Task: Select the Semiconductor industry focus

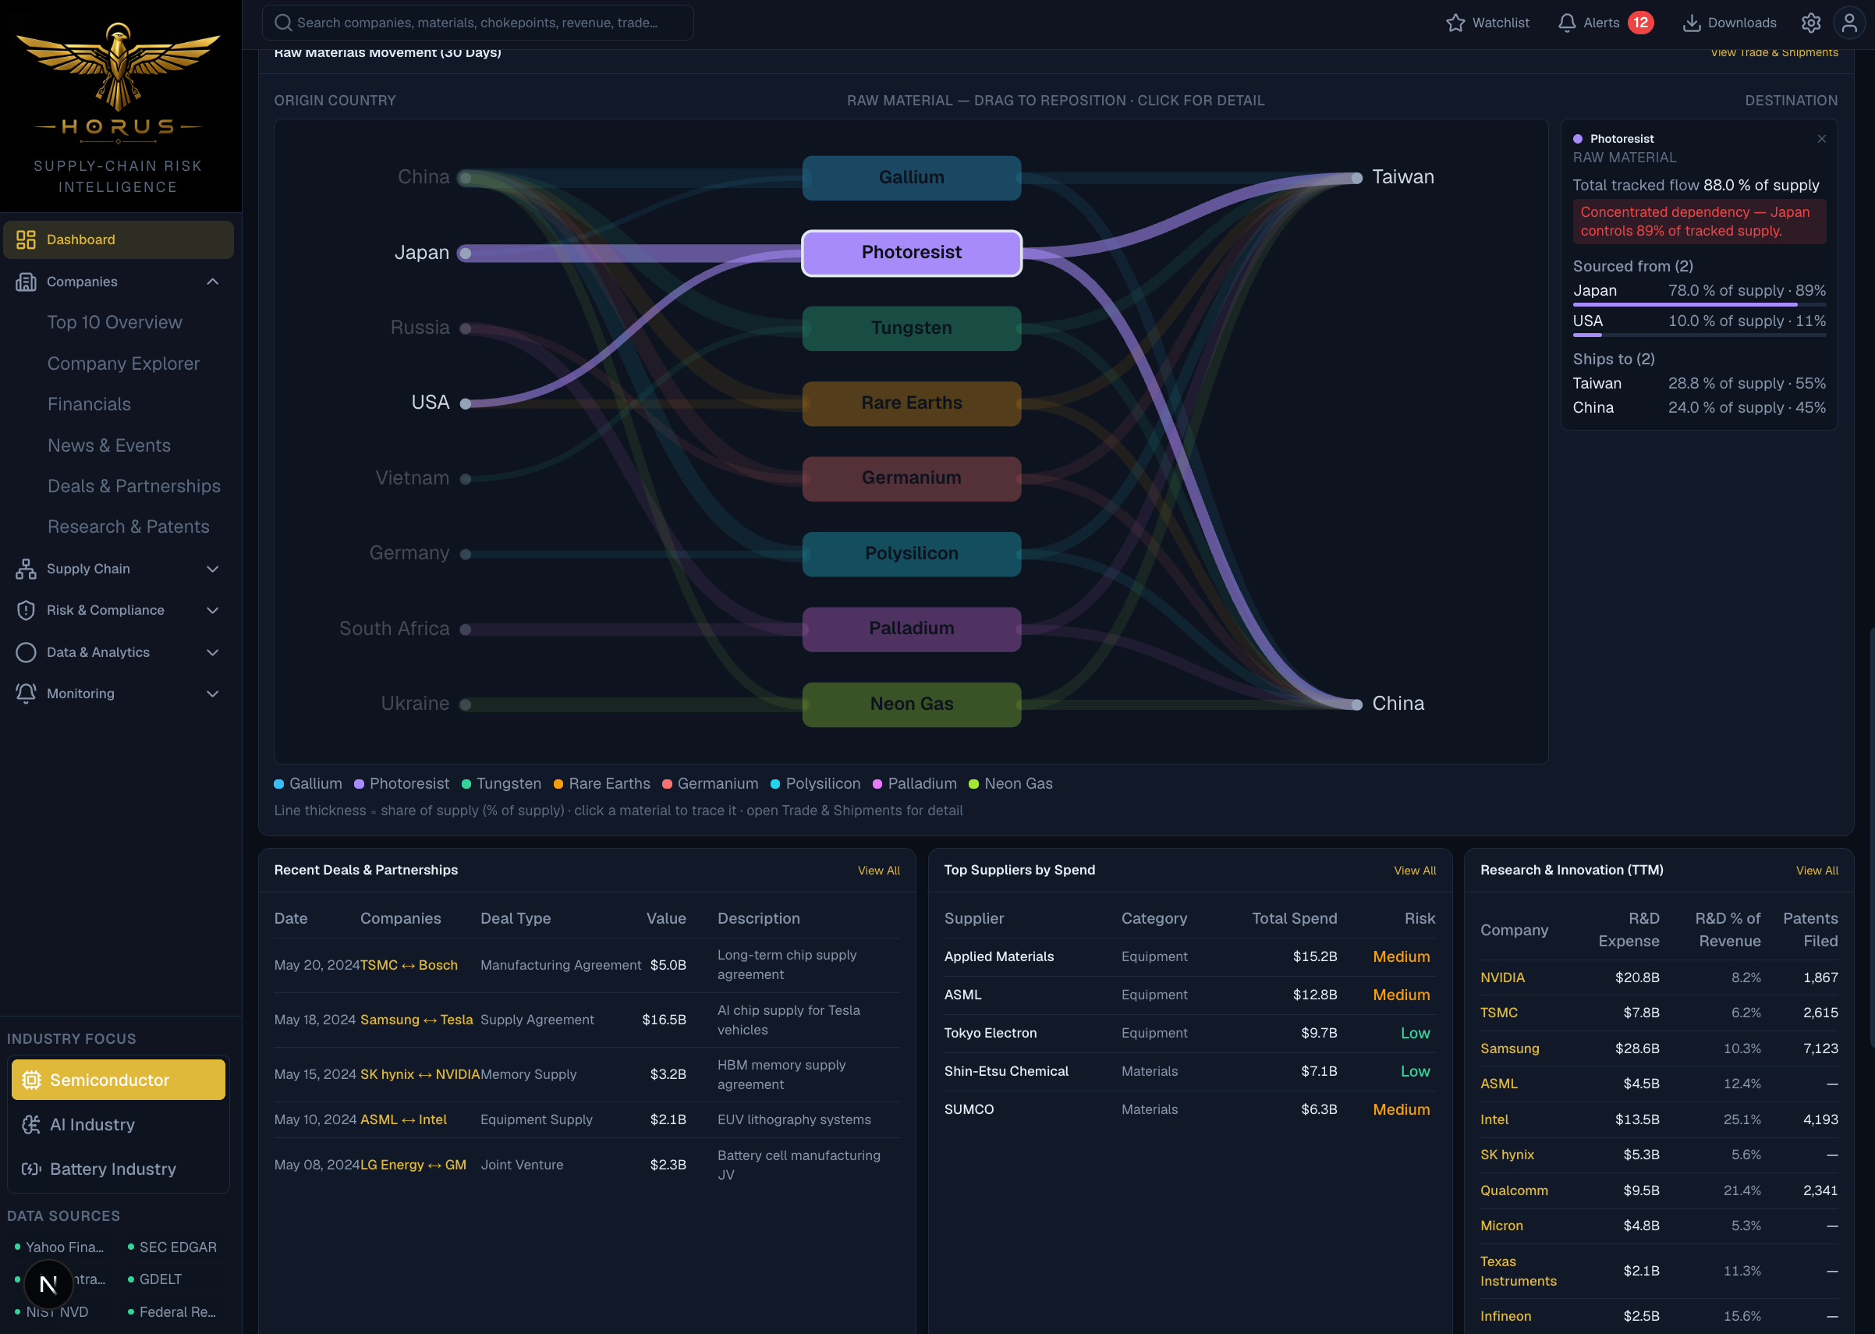Action: (x=119, y=1080)
